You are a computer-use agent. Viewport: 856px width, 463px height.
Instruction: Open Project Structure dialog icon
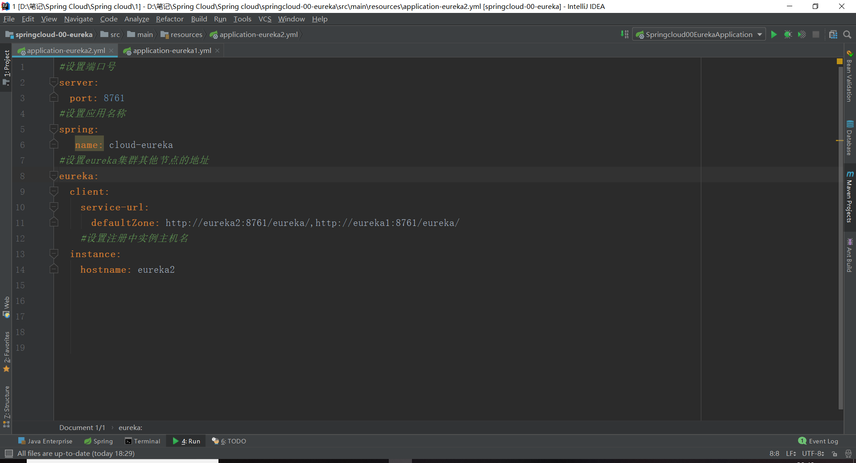coord(833,35)
